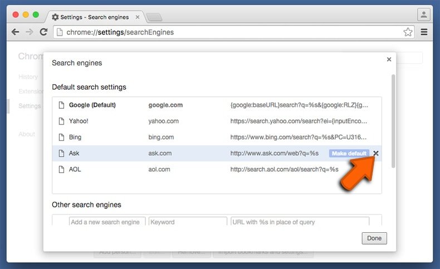Select the Settings - Search engines tab

pos(95,17)
